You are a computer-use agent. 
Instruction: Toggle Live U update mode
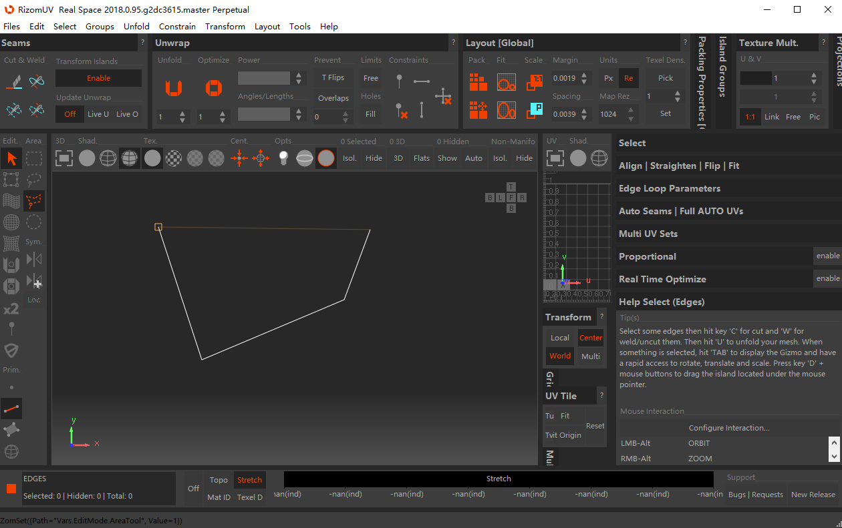(x=98, y=114)
